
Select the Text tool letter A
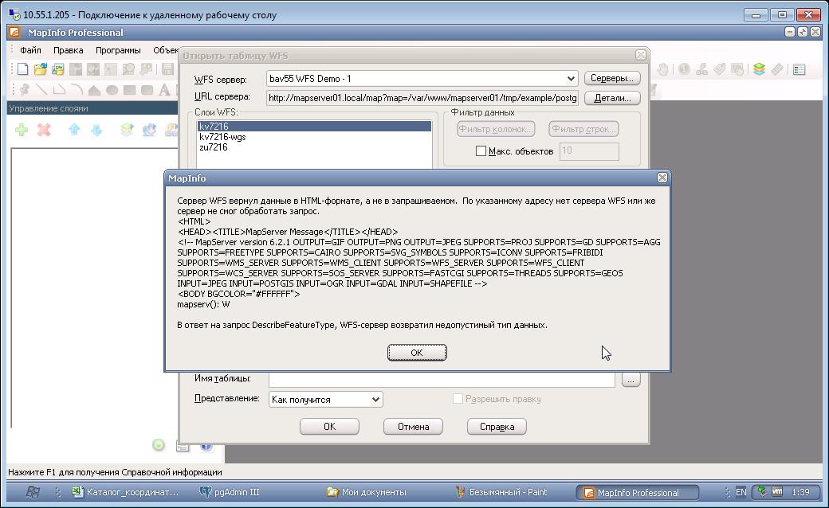coord(164,90)
